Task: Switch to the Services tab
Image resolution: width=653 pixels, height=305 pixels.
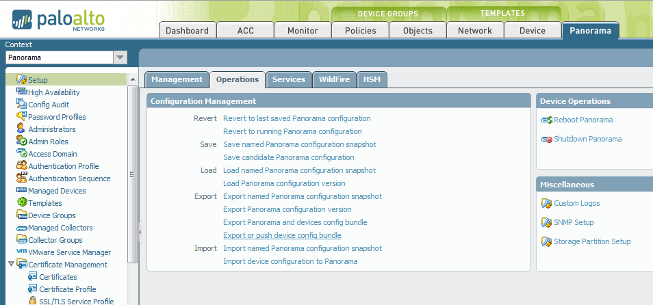Action: click(x=289, y=79)
